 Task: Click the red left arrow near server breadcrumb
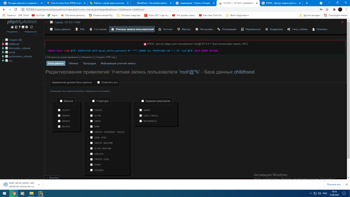pos(46,22)
